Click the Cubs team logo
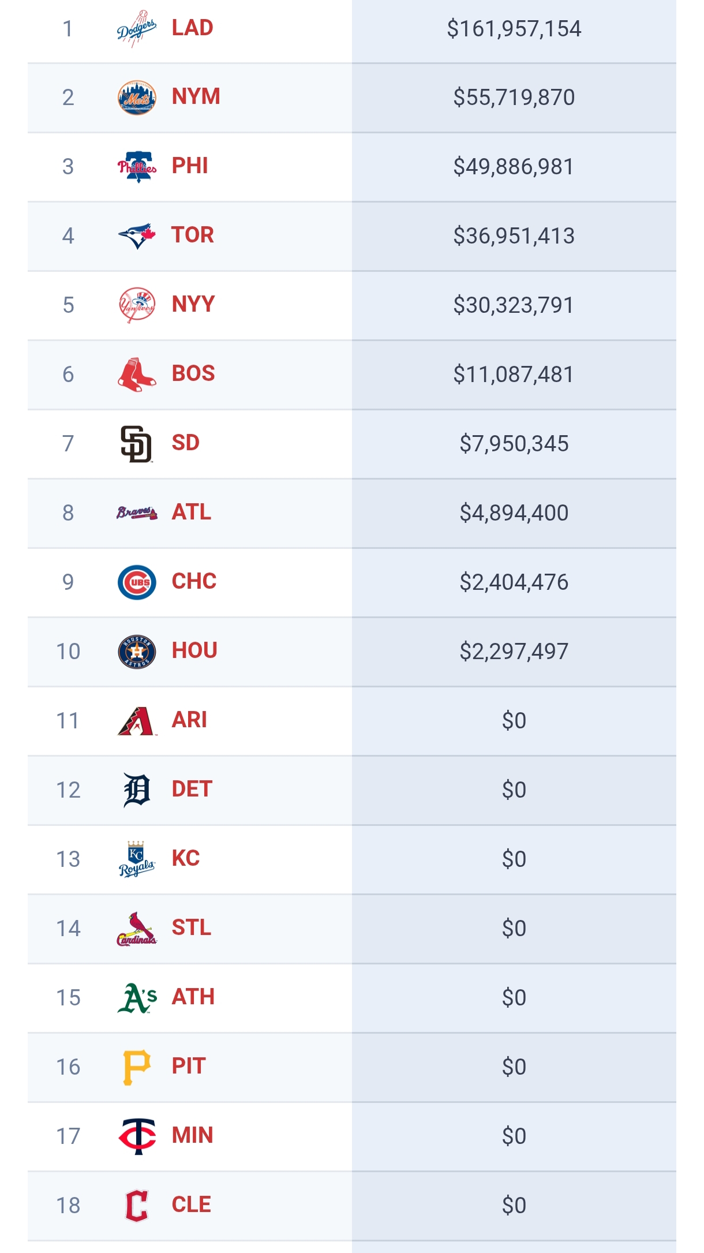The image size is (704, 1253). [137, 582]
